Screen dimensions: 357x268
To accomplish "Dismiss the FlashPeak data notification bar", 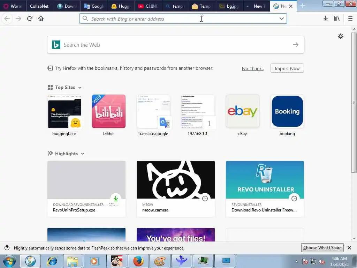I will (x=349, y=248).
